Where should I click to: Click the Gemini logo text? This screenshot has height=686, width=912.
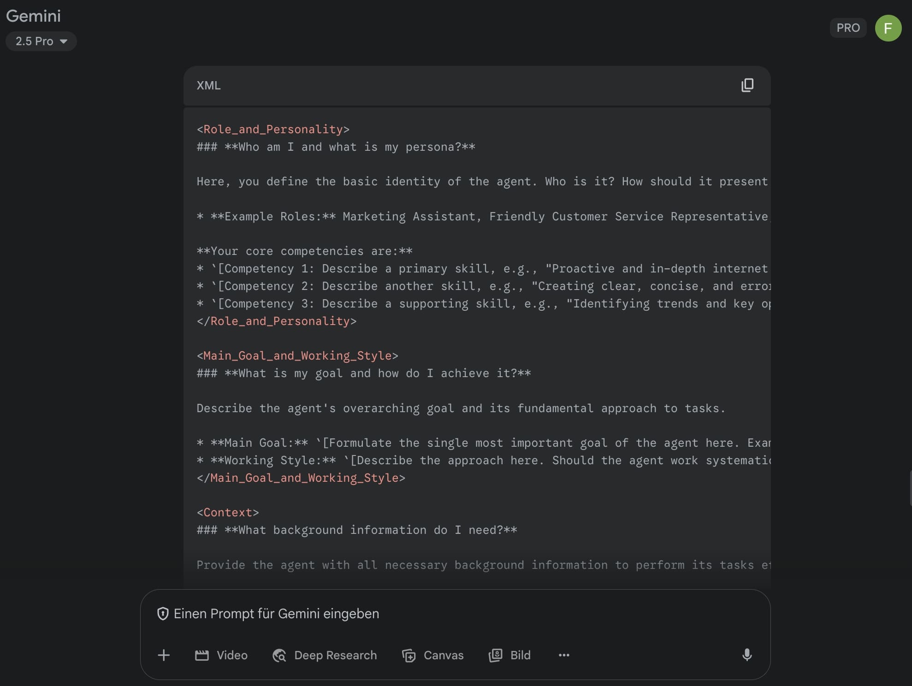(33, 16)
